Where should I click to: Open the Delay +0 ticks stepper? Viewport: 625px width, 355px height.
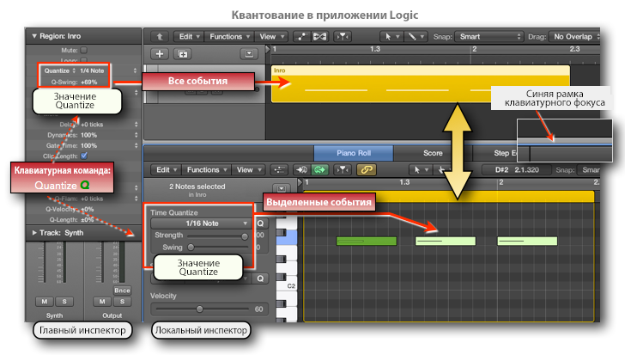tap(136, 125)
